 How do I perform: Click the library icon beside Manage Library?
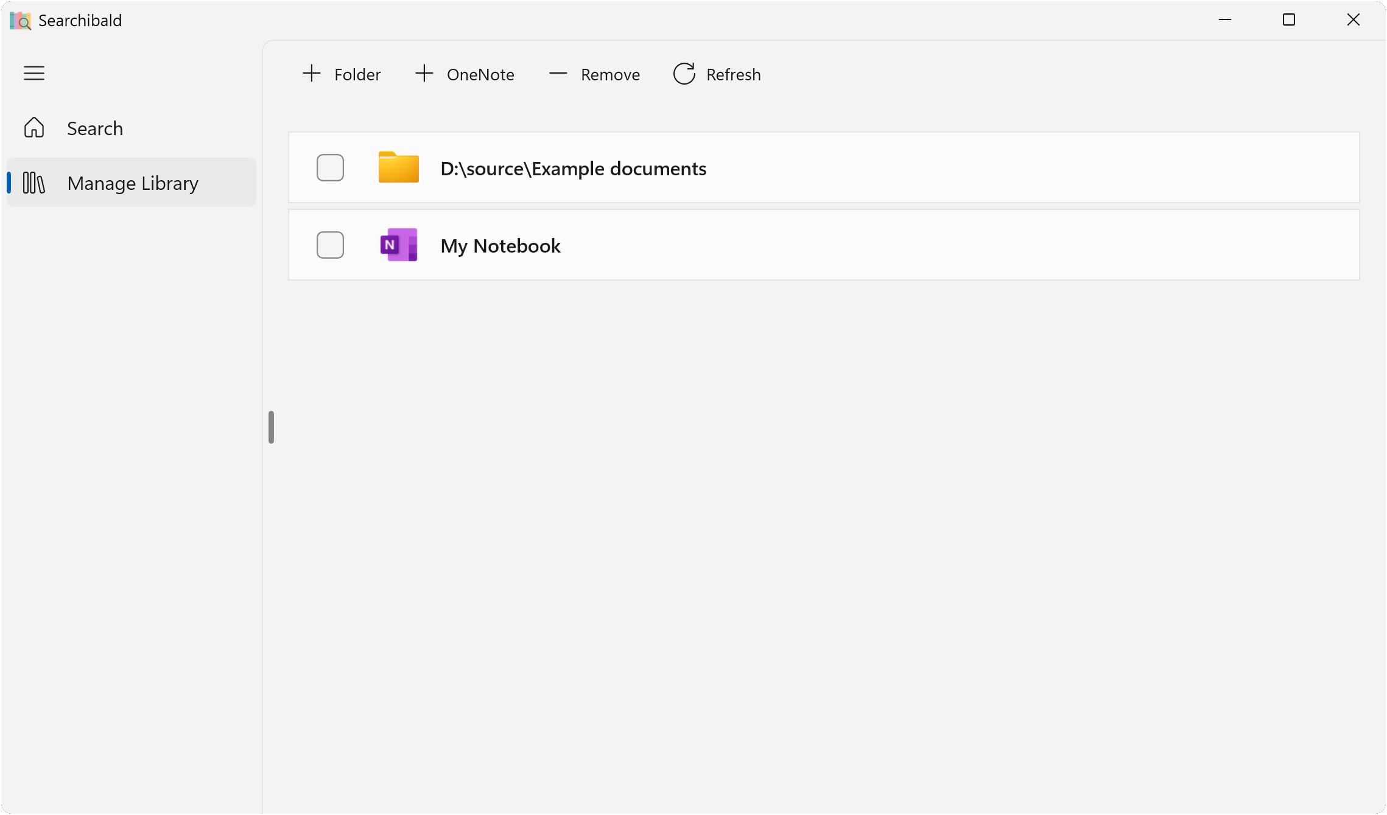33,183
